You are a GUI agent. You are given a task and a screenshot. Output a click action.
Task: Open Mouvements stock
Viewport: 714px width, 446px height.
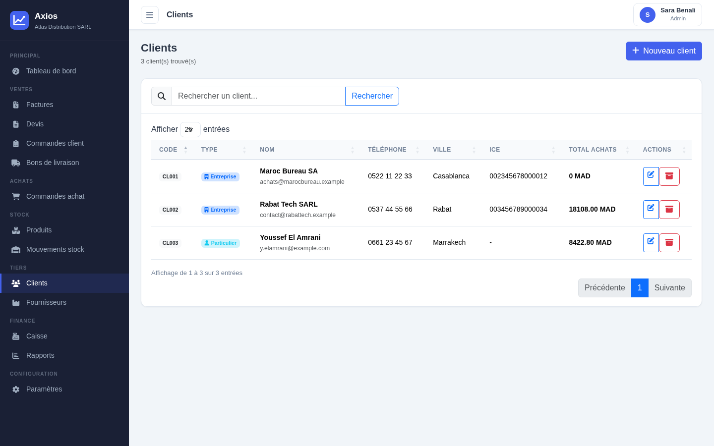point(64,249)
